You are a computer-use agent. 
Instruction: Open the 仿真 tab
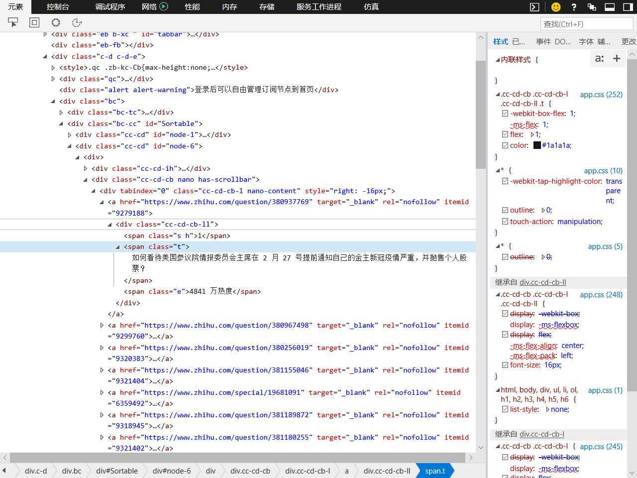click(x=371, y=7)
